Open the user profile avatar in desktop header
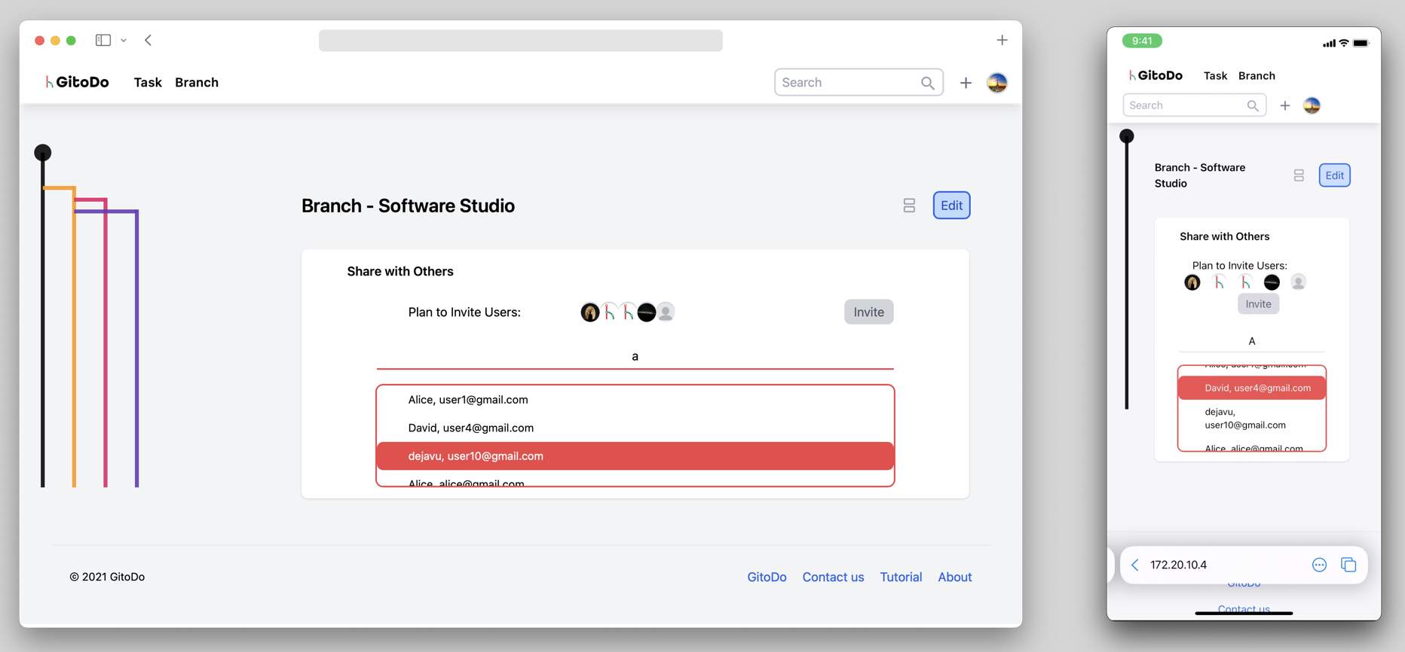Image resolution: width=1405 pixels, height=652 pixels. (x=996, y=83)
